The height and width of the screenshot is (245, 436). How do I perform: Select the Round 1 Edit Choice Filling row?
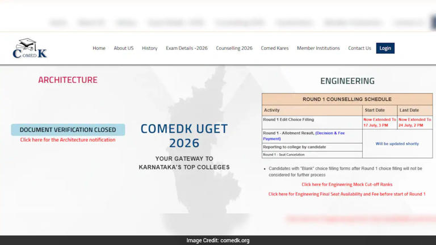[x=312, y=122]
